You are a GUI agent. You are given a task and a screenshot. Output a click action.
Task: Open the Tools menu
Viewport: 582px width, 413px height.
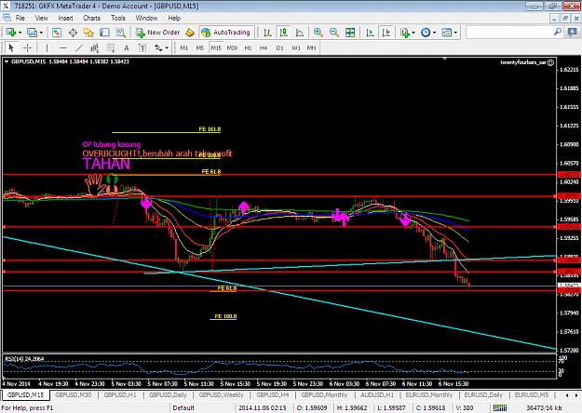pos(117,18)
